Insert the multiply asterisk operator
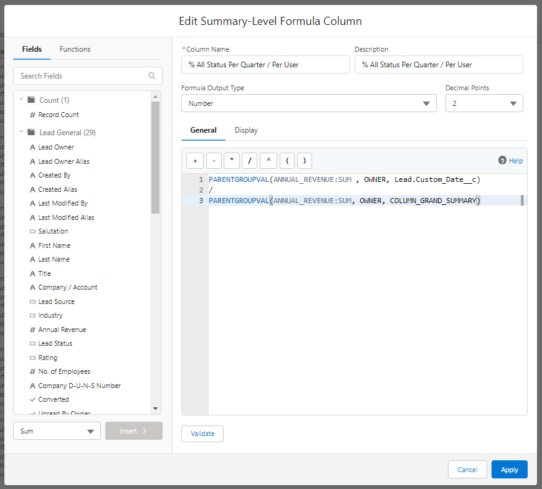The width and height of the screenshot is (542, 489). [x=232, y=161]
